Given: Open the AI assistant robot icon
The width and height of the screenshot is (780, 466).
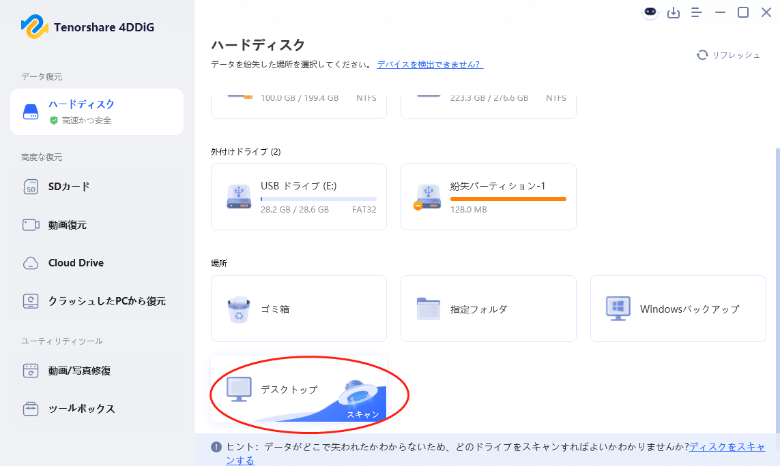Looking at the screenshot, I should [x=650, y=12].
